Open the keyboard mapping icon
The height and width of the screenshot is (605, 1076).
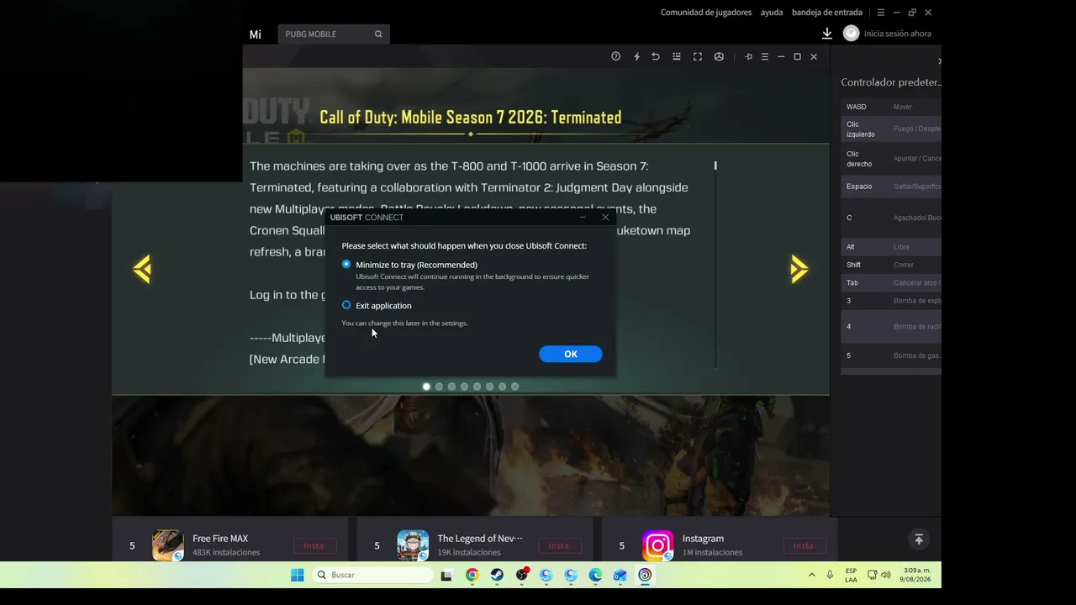(677, 56)
